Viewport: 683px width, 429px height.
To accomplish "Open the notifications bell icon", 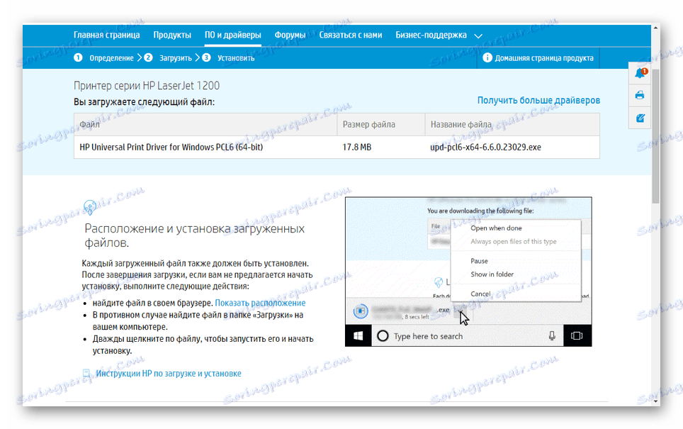I will [640, 73].
